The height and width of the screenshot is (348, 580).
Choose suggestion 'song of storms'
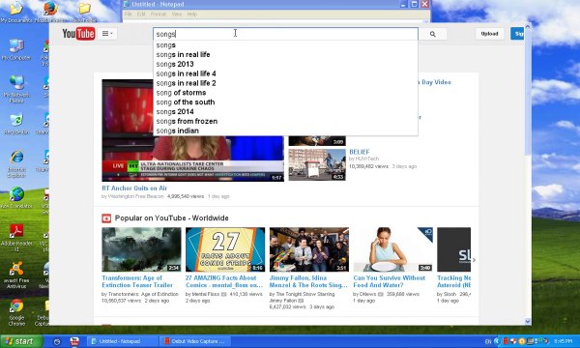pyautogui.click(x=285, y=93)
